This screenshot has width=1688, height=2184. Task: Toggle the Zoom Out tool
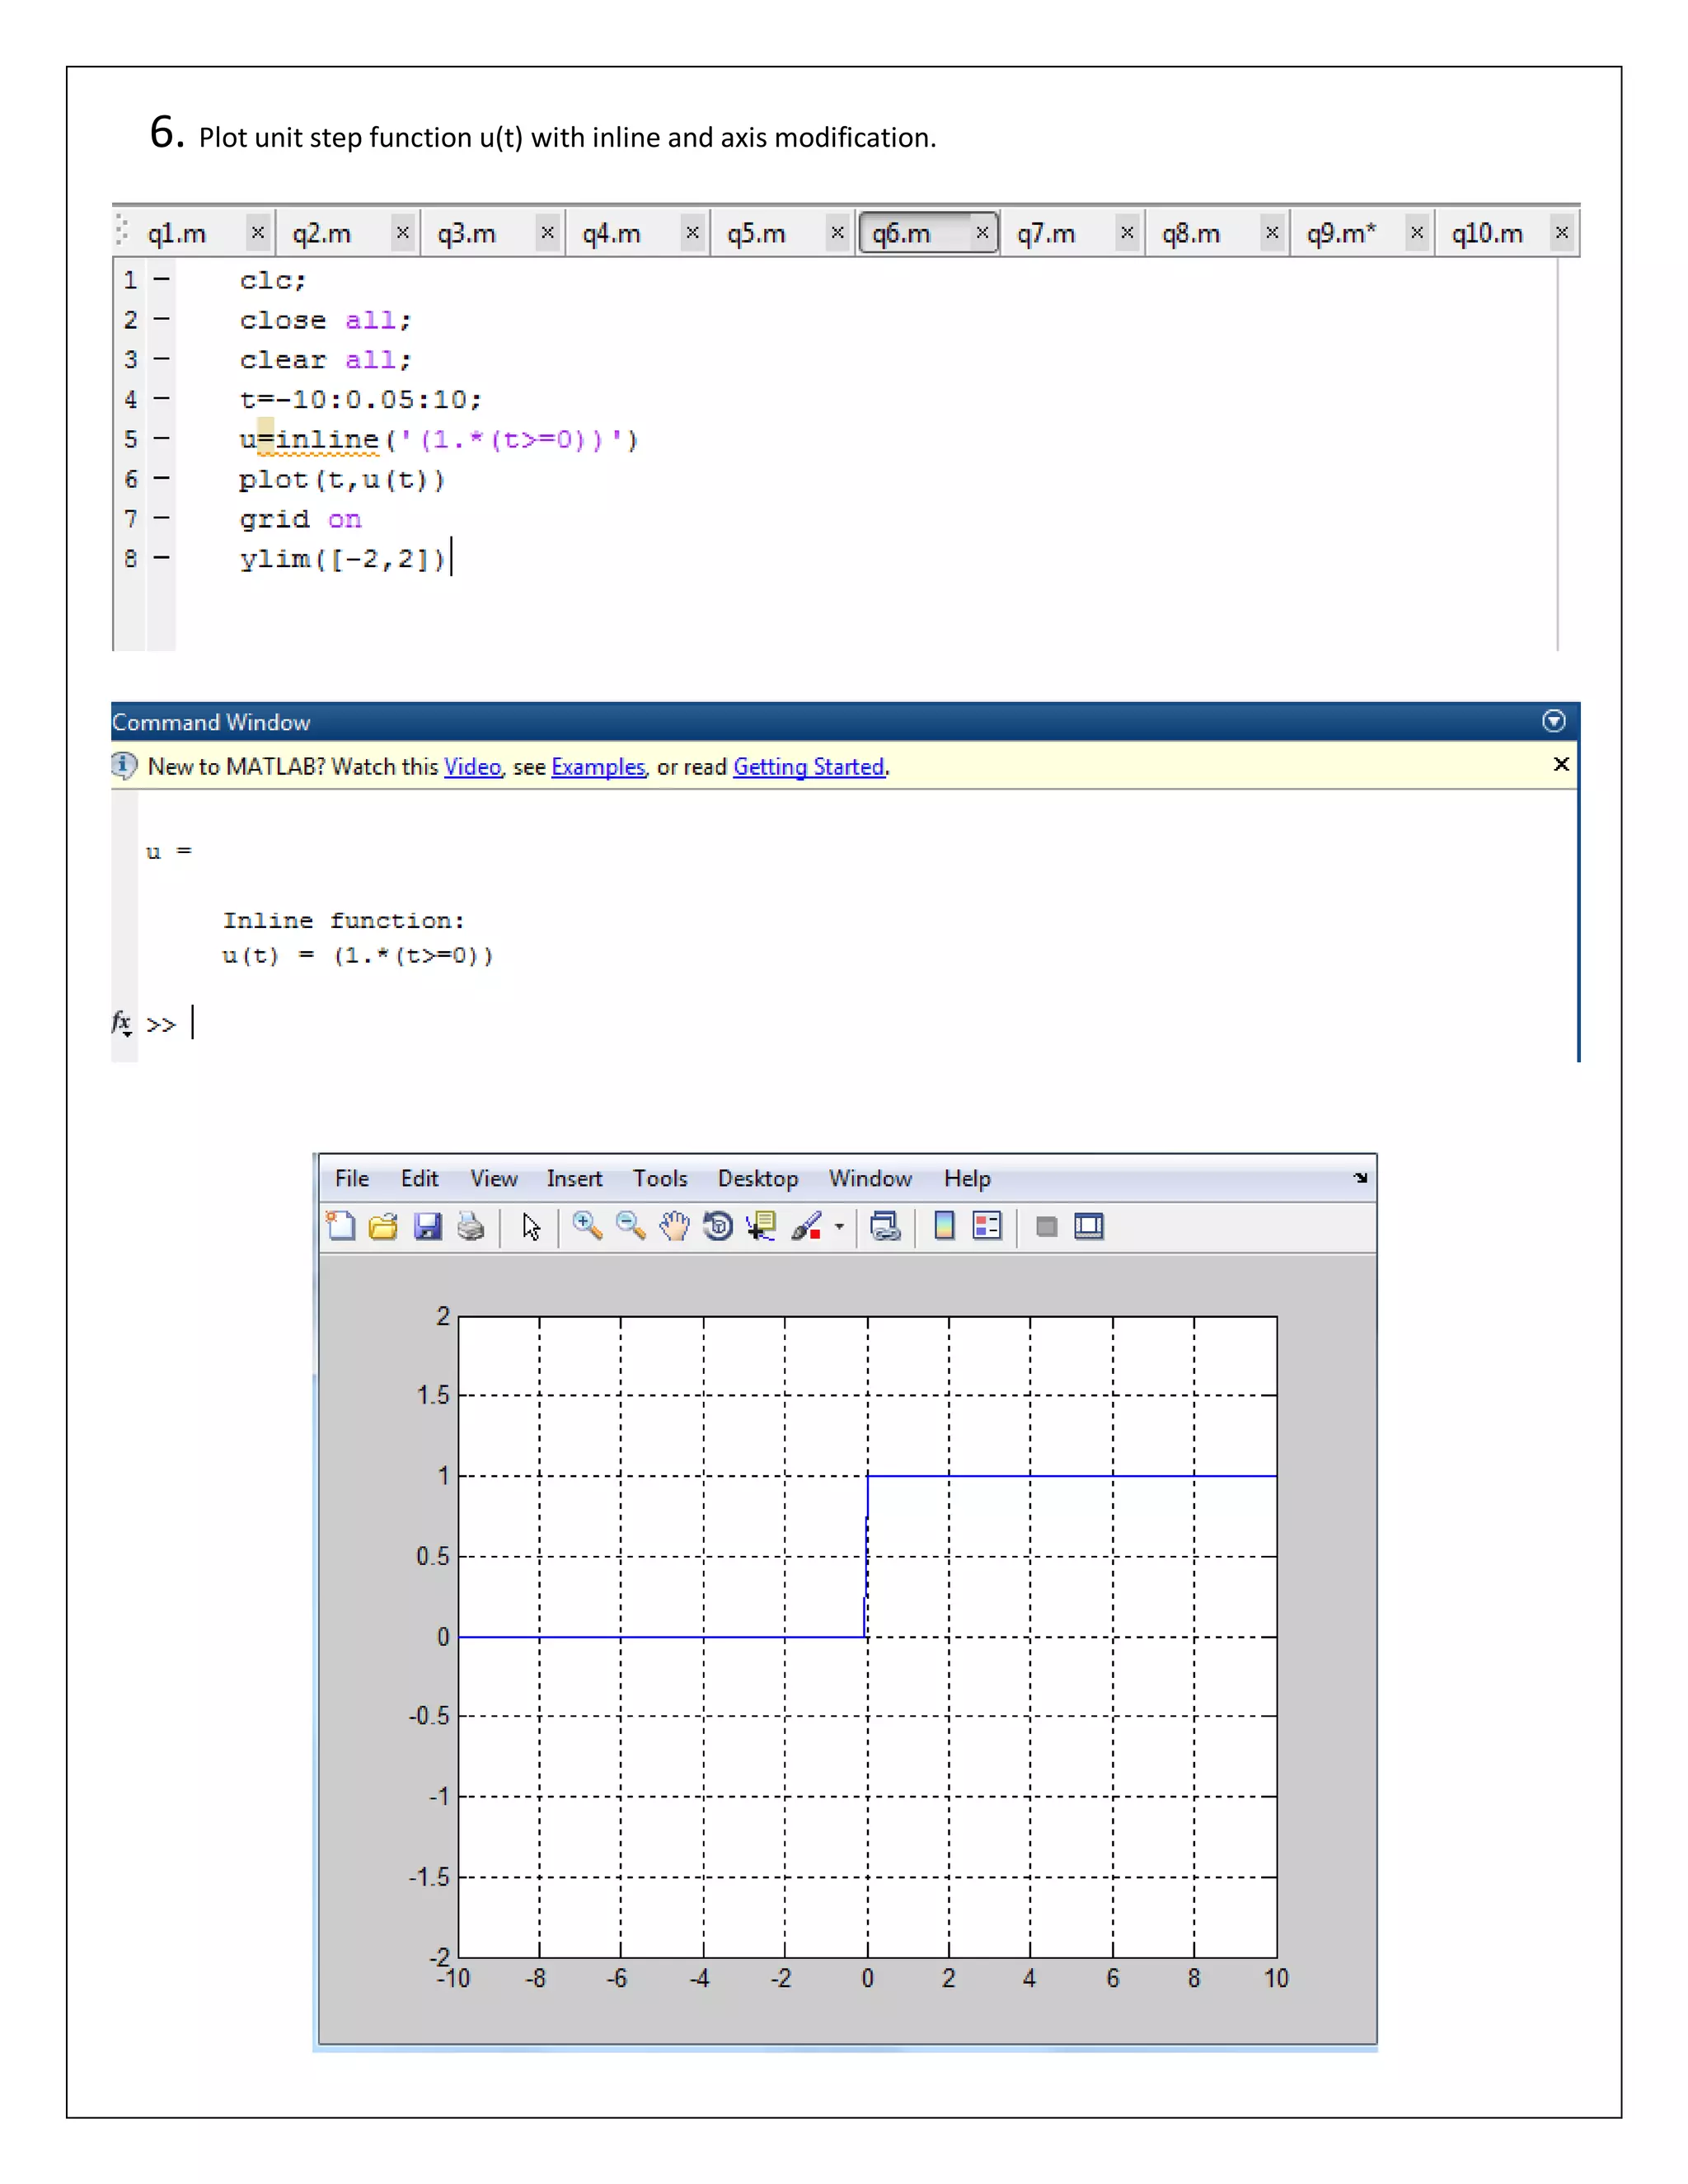(x=631, y=1226)
